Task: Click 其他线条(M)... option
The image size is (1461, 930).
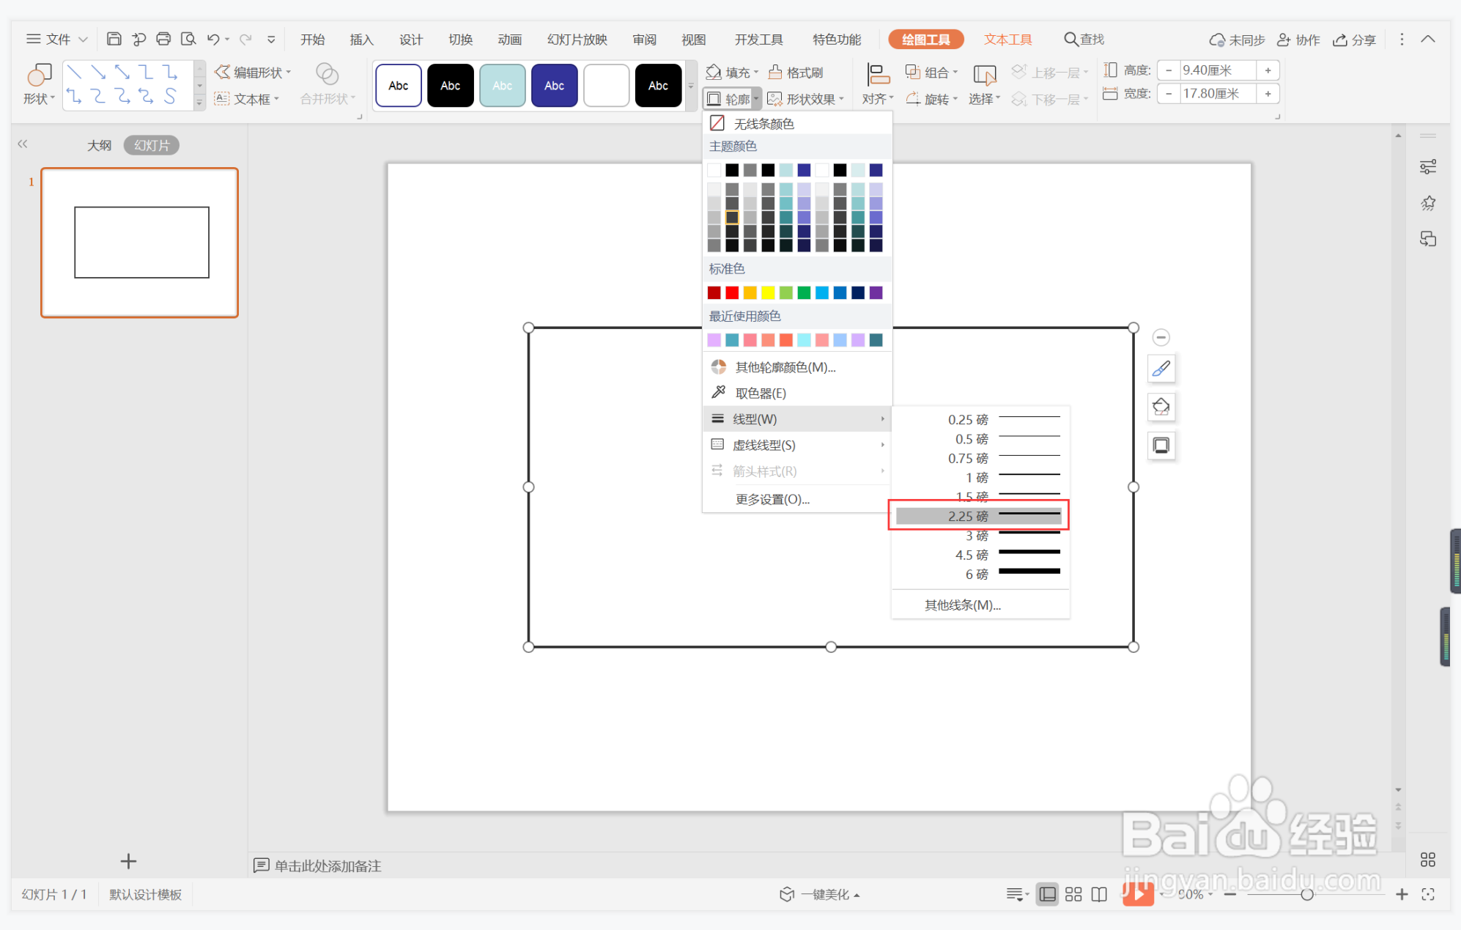Action: 962,605
